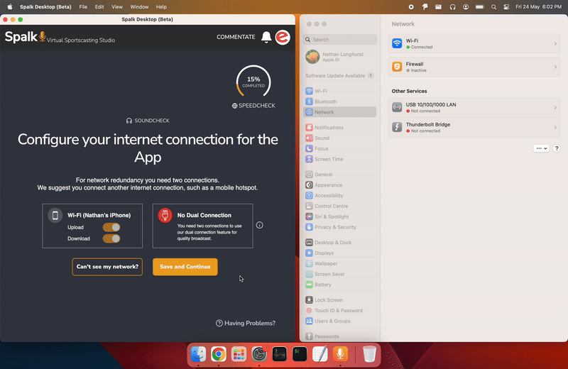568x369 pixels.
Task: Open Spalk microphone app from the Dock
Action: [340, 354]
